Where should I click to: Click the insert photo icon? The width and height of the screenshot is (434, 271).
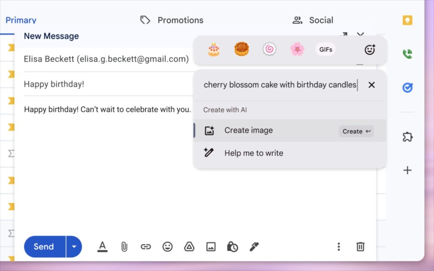tap(211, 246)
